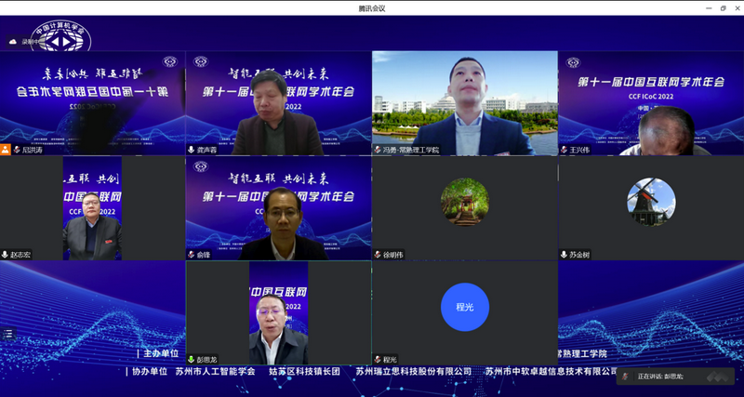Select the 冯勇-常熟理工学院 video tile

pyautogui.click(x=464, y=103)
